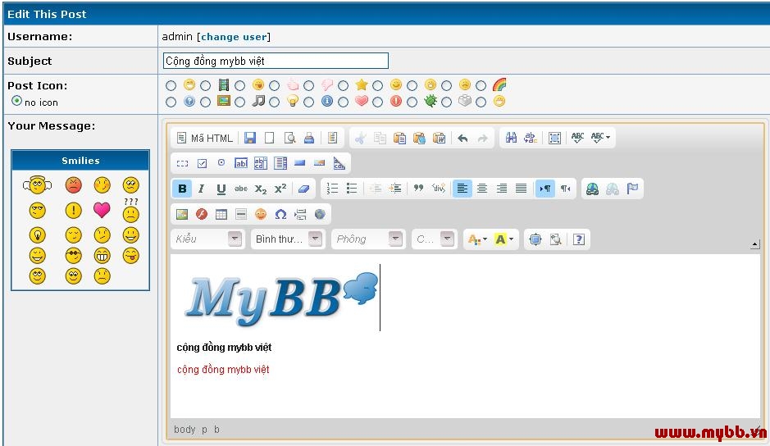Insert a bulleted list
The height and width of the screenshot is (446, 770).
(x=352, y=189)
